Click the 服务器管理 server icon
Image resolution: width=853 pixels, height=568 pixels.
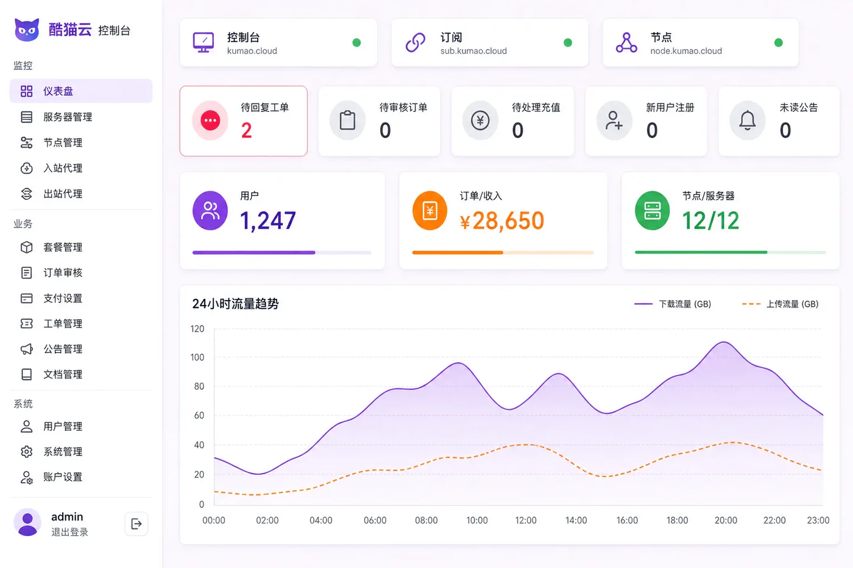(x=27, y=117)
